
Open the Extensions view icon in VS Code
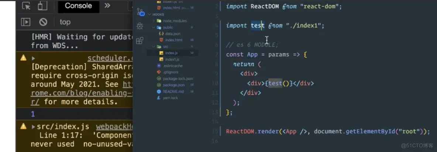point(140,41)
